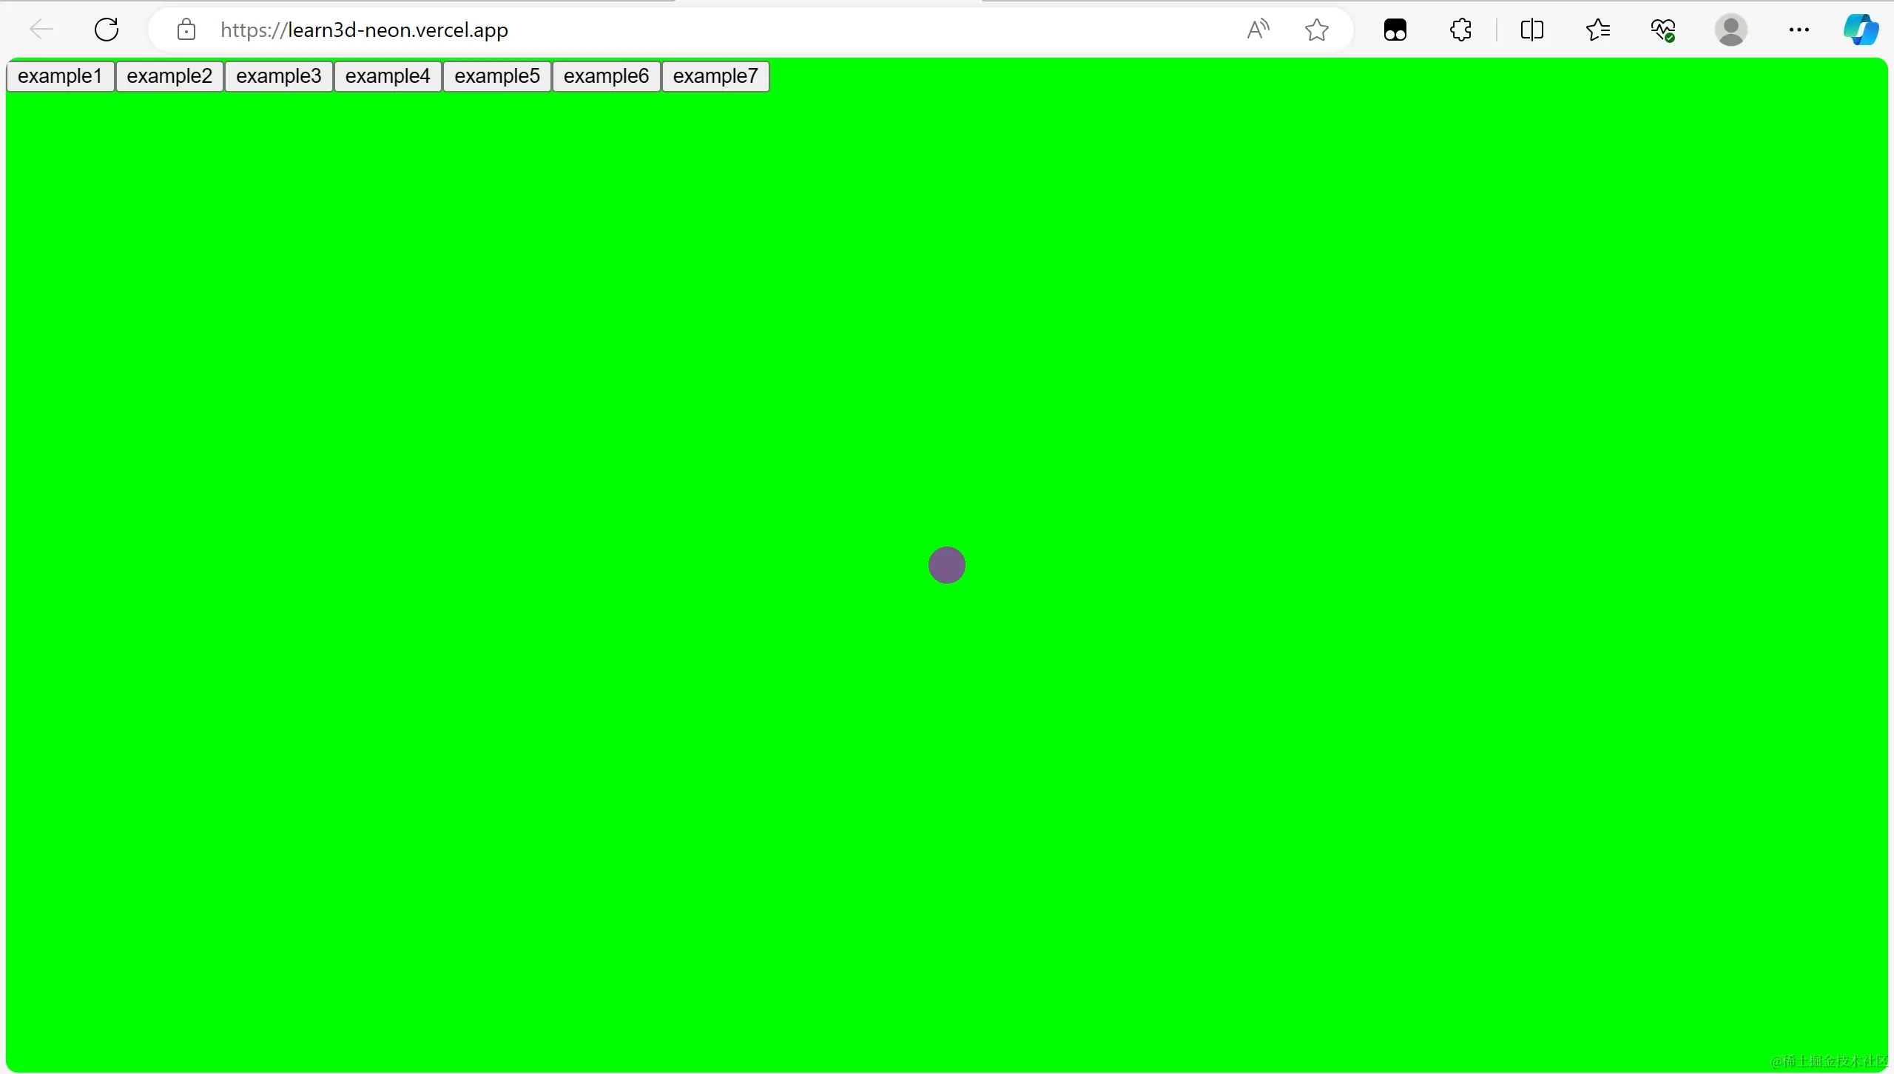The width and height of the screenshot is (1894, 1074).
Task: Switch to example2
Action: click(x=169, y=76)
